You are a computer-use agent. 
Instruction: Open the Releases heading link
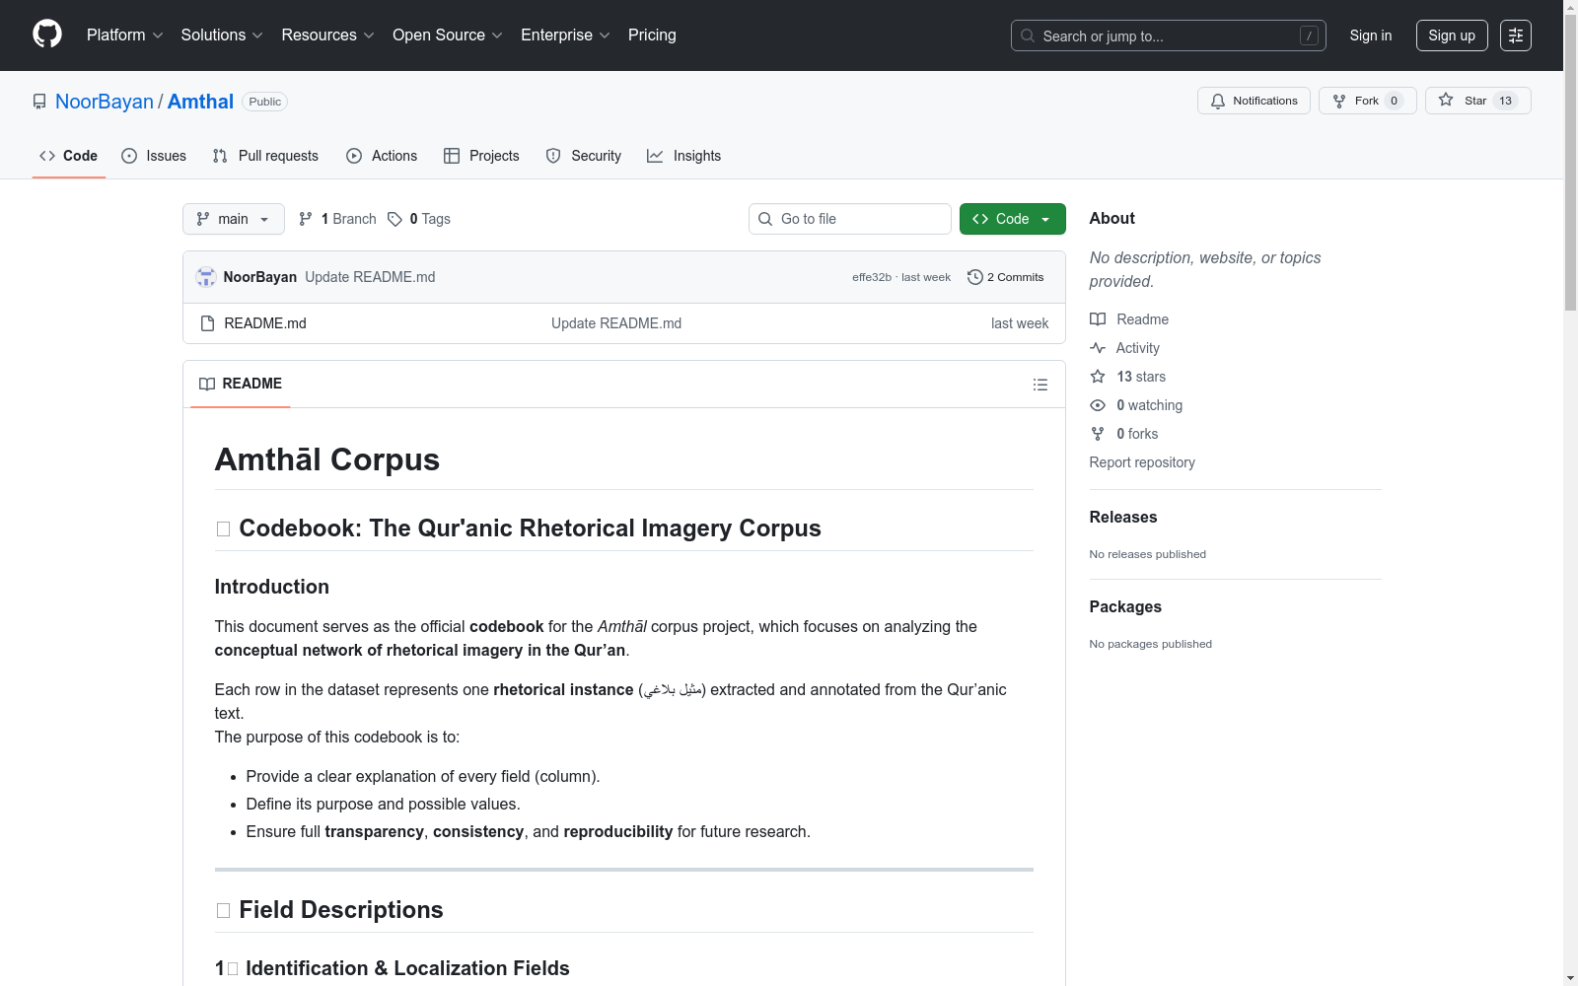pos(1123,517)
